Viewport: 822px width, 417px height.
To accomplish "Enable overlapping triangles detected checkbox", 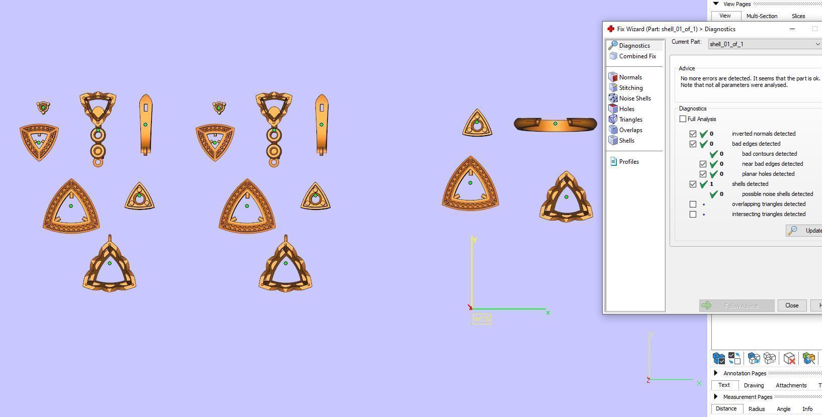I will point(693,204).
